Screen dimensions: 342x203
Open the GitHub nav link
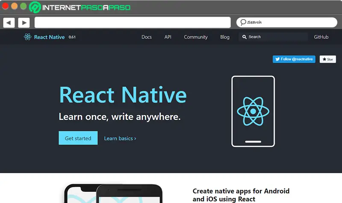point(321,37)
